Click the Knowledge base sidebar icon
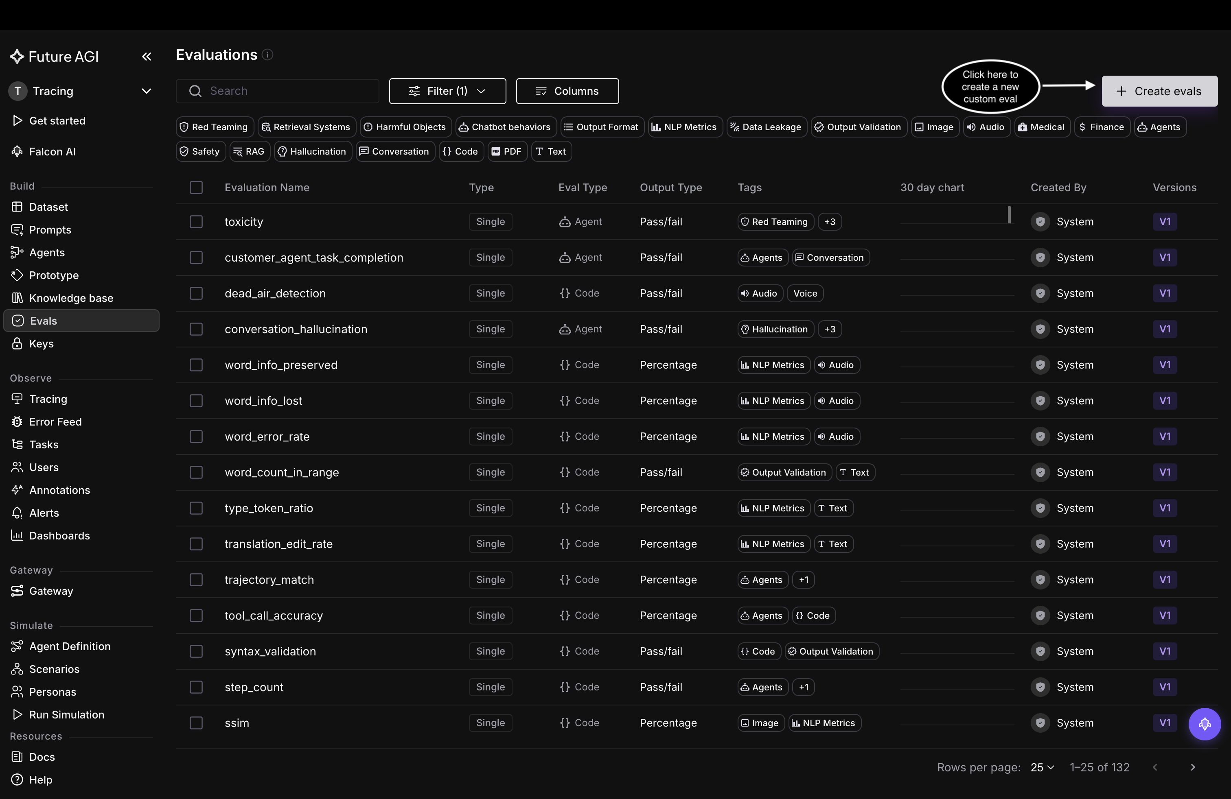 tap(17, 298)
